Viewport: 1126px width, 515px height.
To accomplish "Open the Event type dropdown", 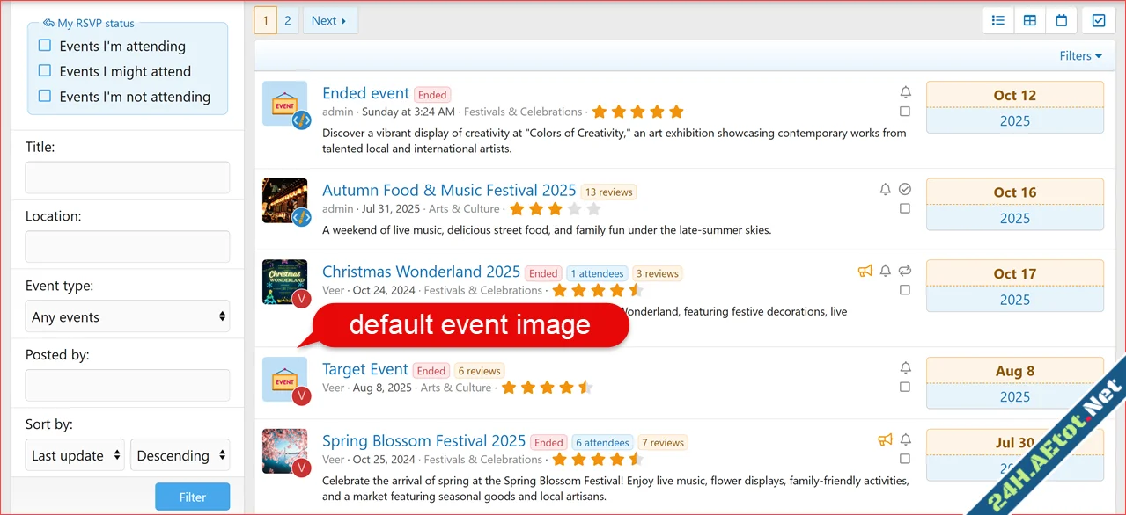I will (x=127, y=316).
